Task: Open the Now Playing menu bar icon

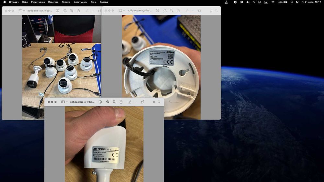Action: click(260, 2)
